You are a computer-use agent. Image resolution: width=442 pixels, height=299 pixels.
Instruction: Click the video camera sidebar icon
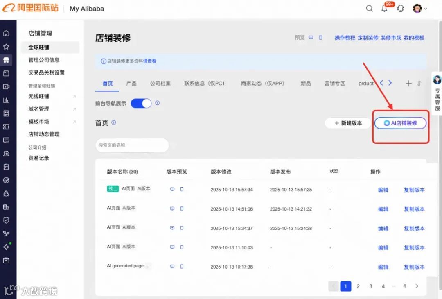pos(6,86)
